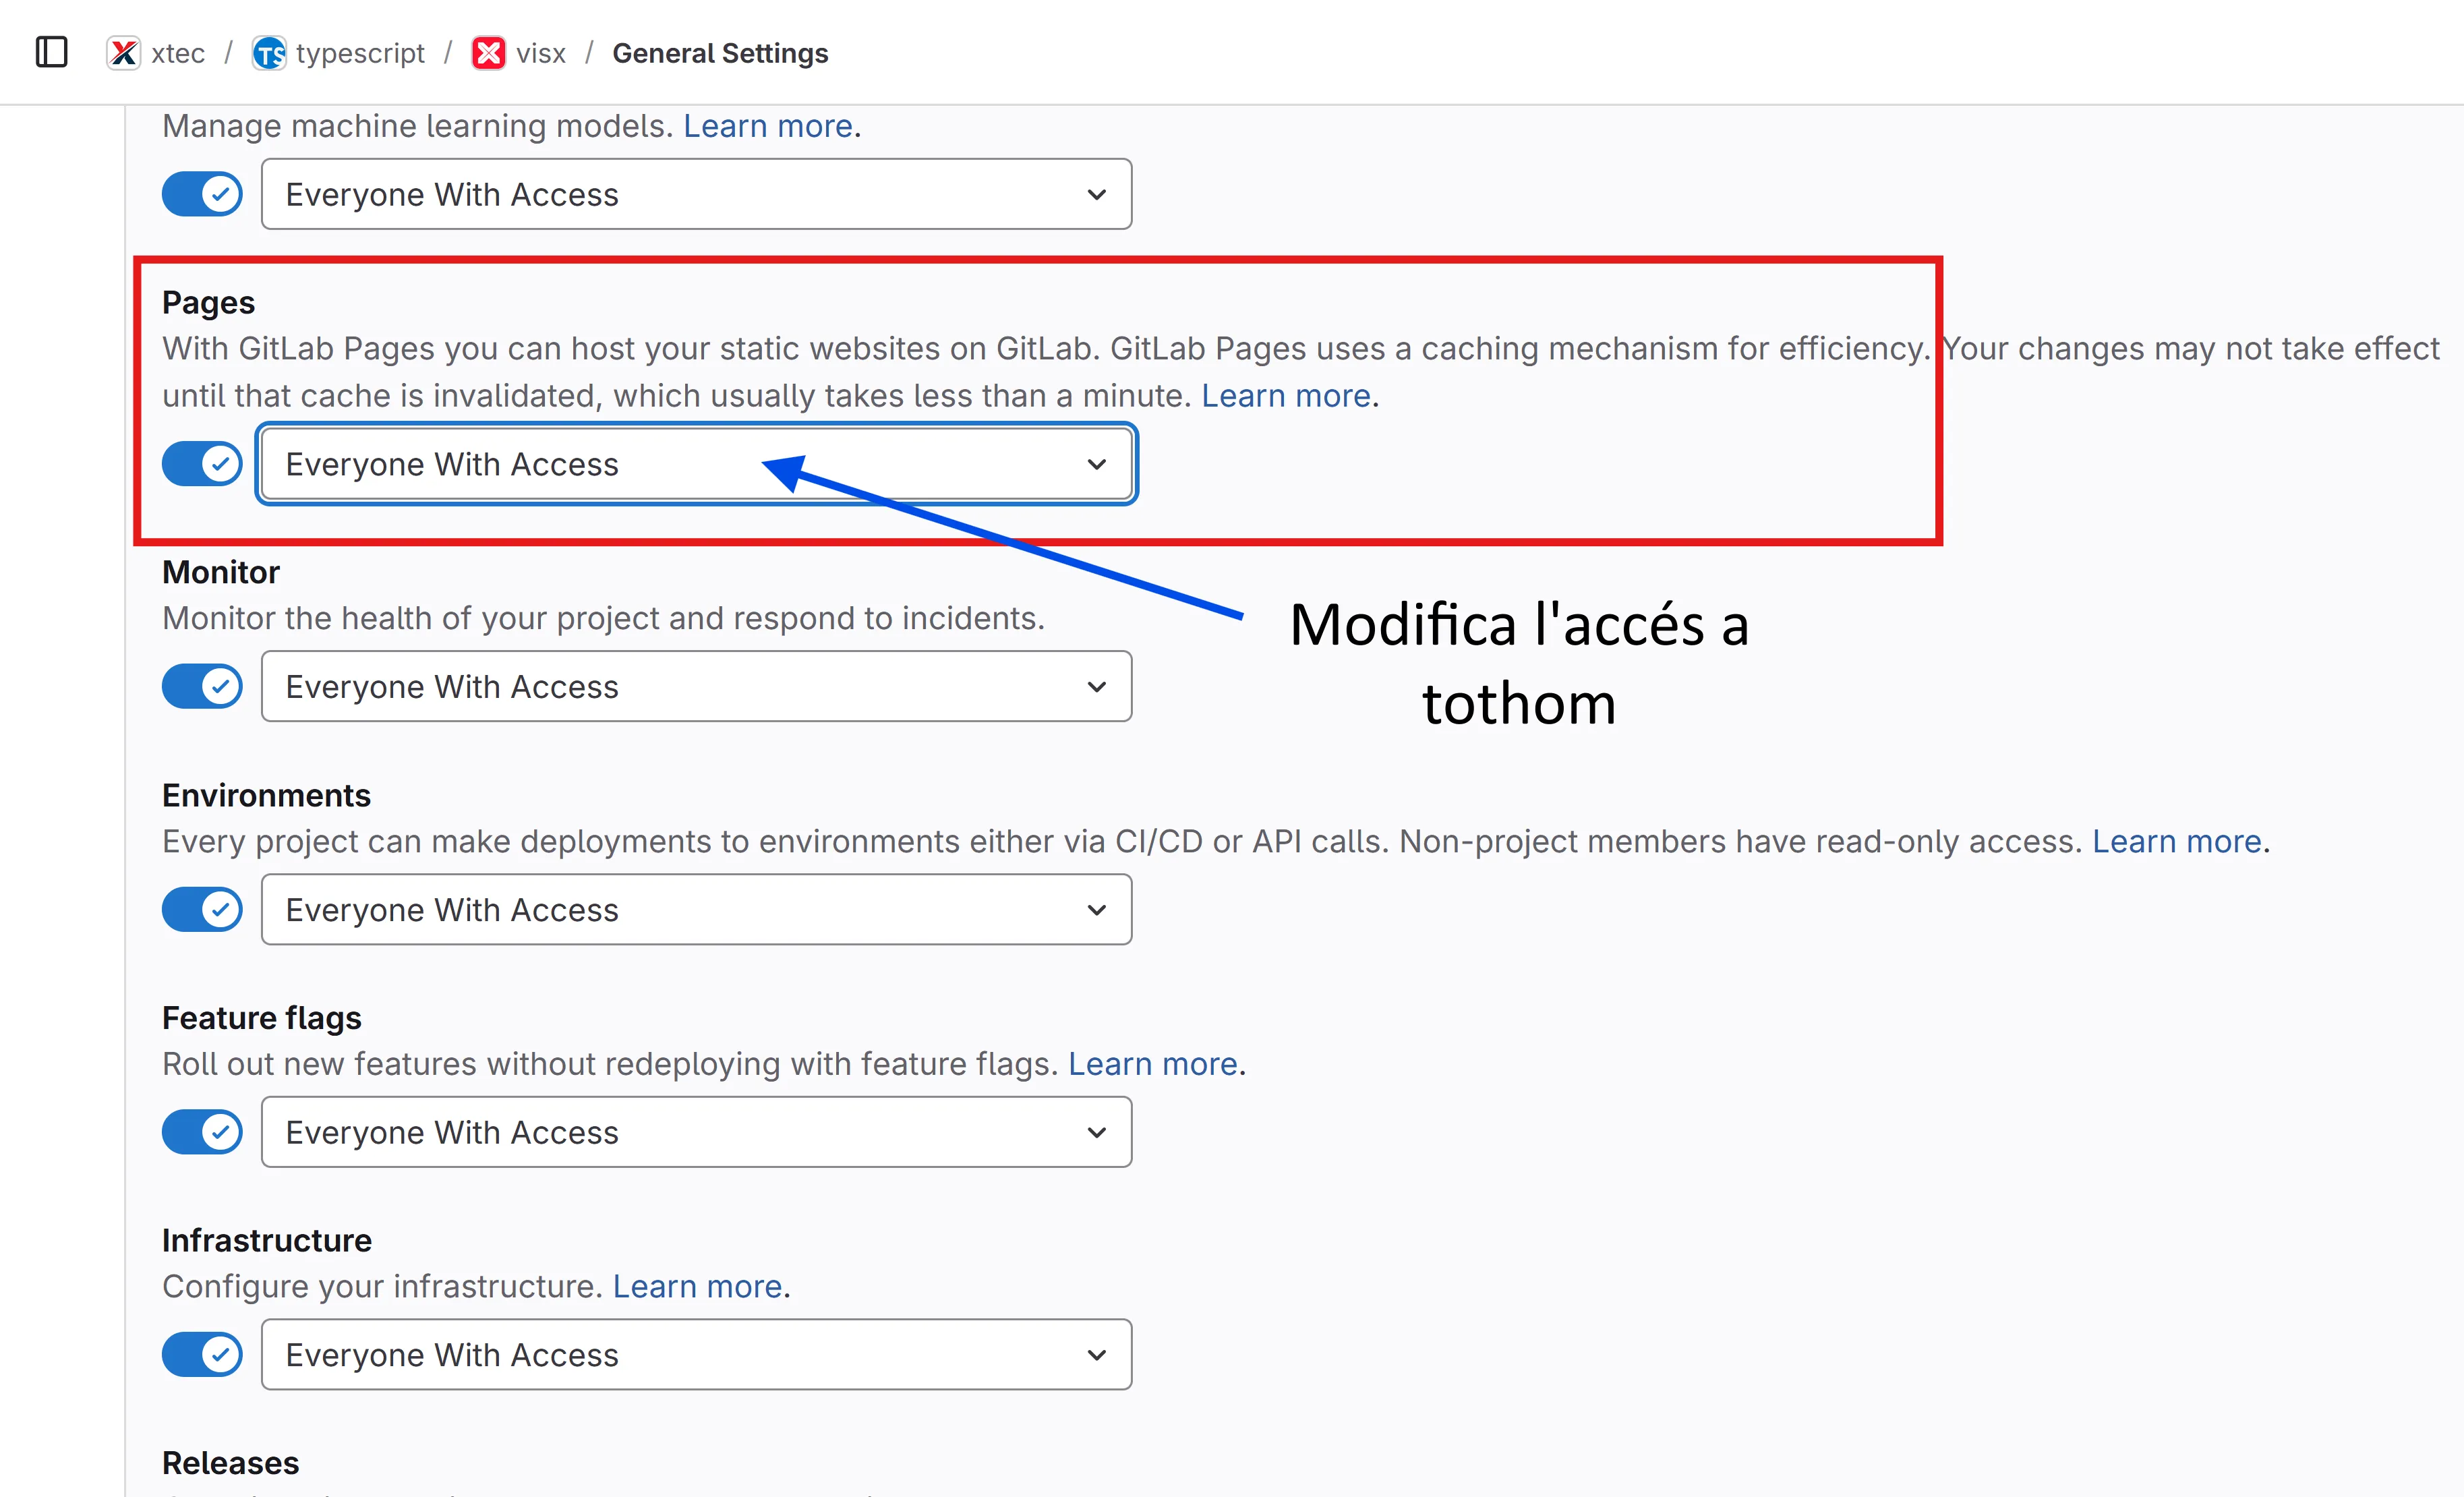The width and height of the screenshot is (2464, 1497).
Task: Toggle the Infrastructure feature switch
Action: (202, 1355)
